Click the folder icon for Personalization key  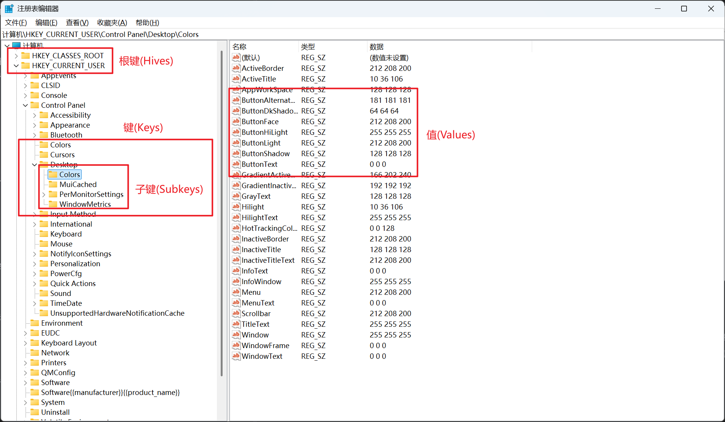(x=44, y=264)
